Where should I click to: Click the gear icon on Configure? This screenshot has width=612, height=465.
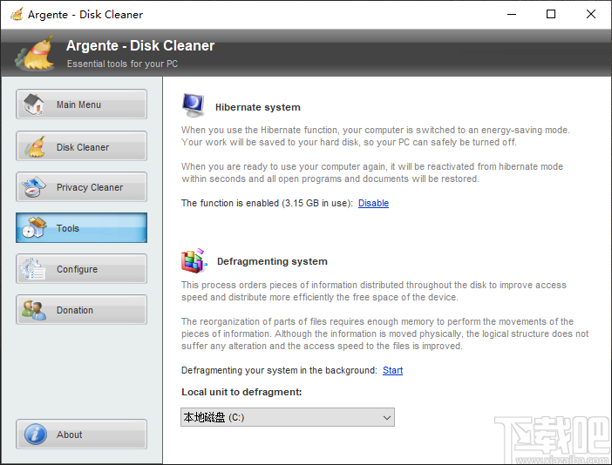[34, 268]
